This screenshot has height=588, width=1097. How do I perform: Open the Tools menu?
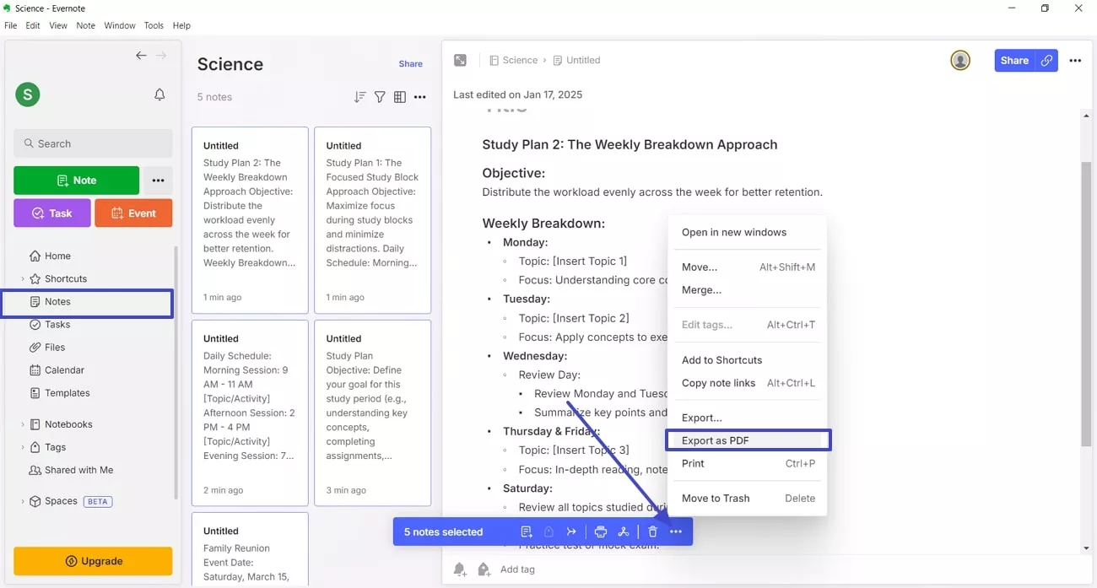pyautogui.click(x=153, y=25)
